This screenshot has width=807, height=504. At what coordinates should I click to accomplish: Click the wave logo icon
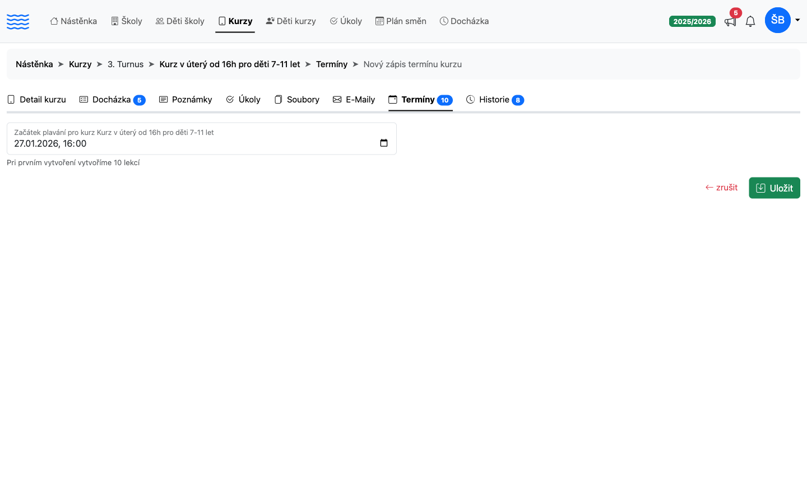[x=18, y=21]
